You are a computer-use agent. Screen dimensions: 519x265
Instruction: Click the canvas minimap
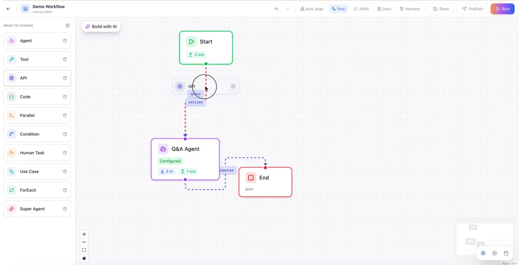tap(485, 239)
